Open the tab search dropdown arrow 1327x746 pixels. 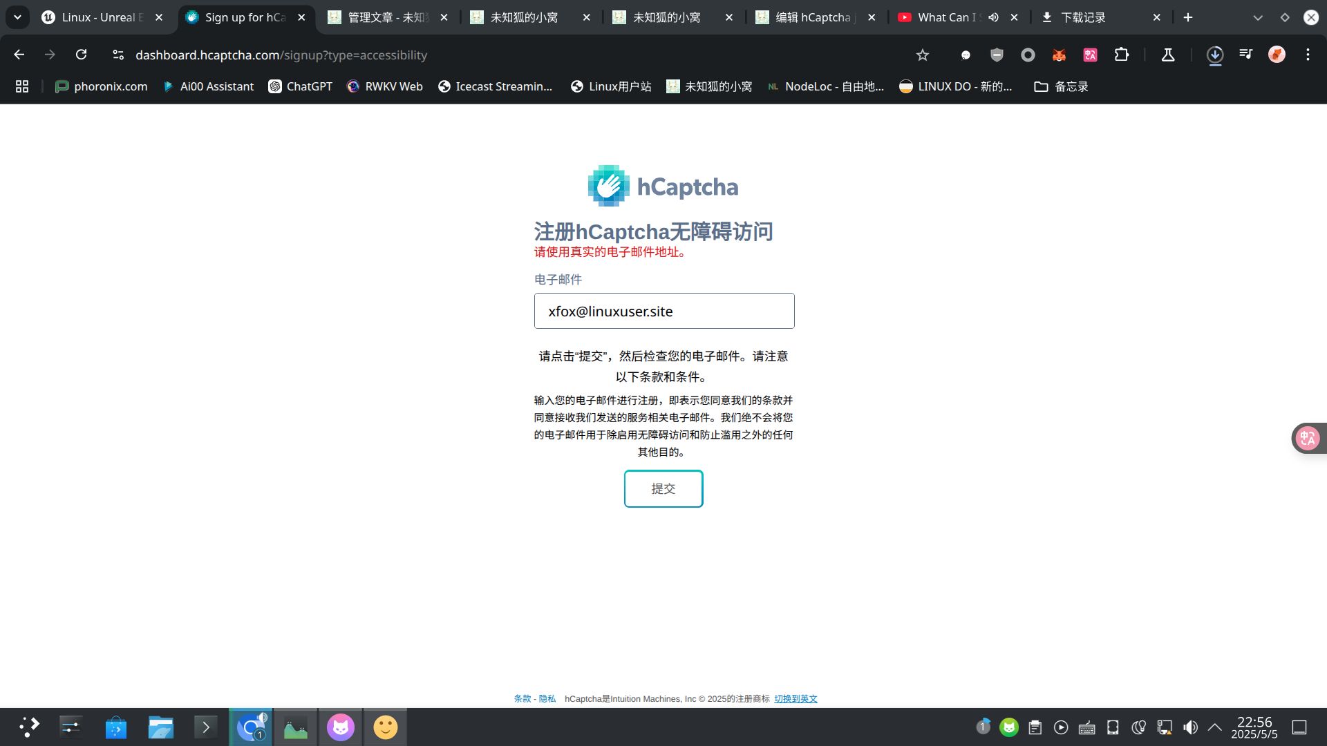17,17
